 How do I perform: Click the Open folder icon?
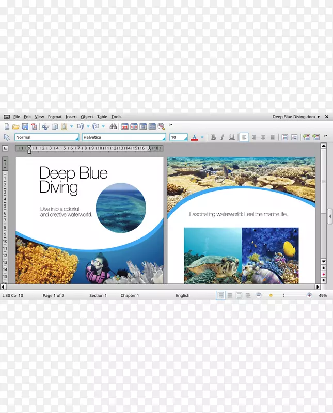pyautogui.click(x=15, y=126)
